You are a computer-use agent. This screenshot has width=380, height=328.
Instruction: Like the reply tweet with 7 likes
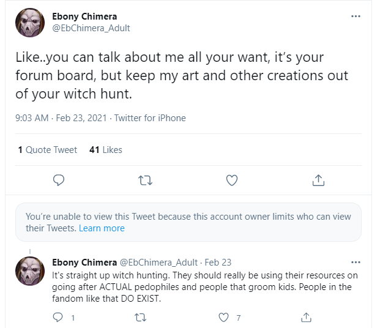(223, 318)
